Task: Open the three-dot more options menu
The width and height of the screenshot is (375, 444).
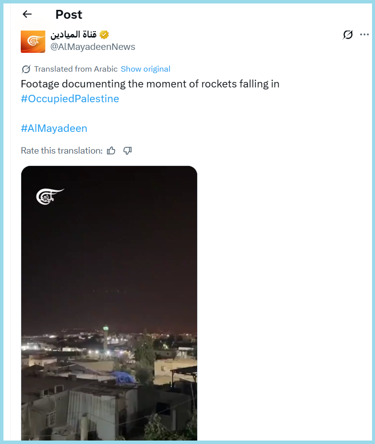Action: click(x=365, y=35)
